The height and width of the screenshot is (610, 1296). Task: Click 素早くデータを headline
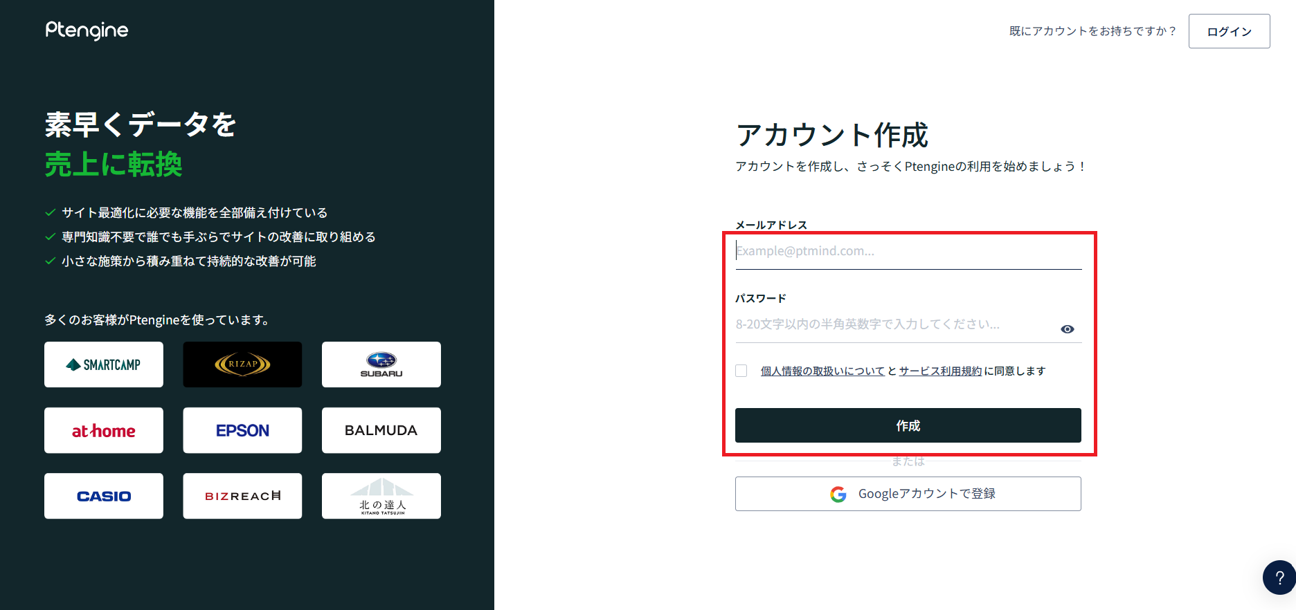tap(141, 124)
